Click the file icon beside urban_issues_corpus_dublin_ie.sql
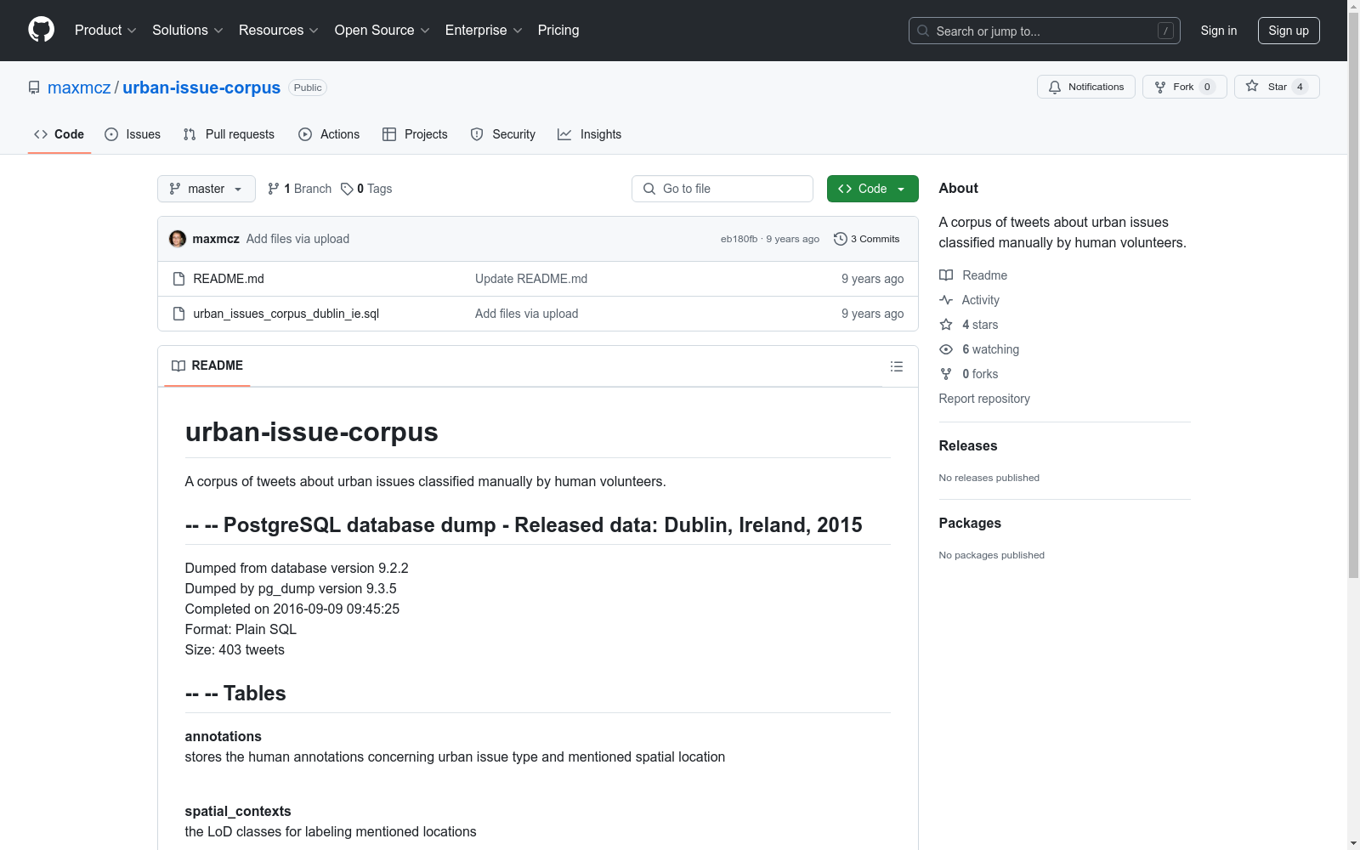This screenshot has height=850, width=1360. coord(178,314)
